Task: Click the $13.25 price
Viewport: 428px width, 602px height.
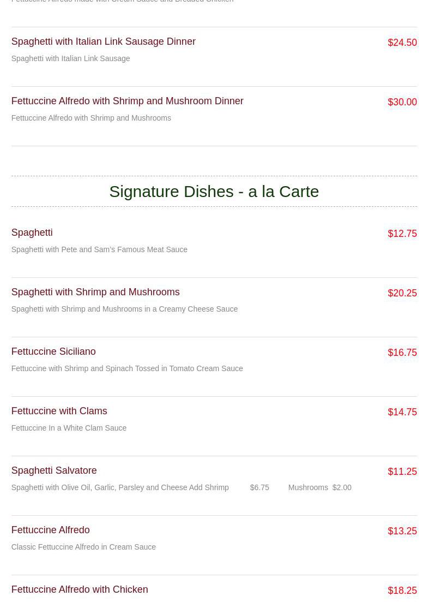Action: [x=402, y=532]
